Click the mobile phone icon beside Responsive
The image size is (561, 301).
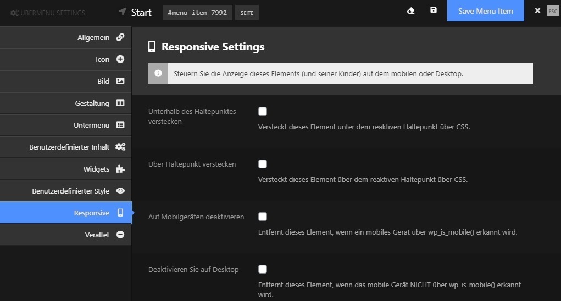click(x=120, y=212)
